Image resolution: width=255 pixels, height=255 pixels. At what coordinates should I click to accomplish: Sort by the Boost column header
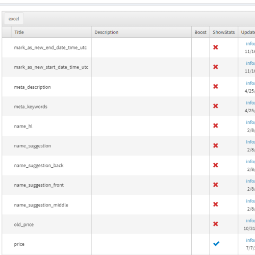(200, 32)
